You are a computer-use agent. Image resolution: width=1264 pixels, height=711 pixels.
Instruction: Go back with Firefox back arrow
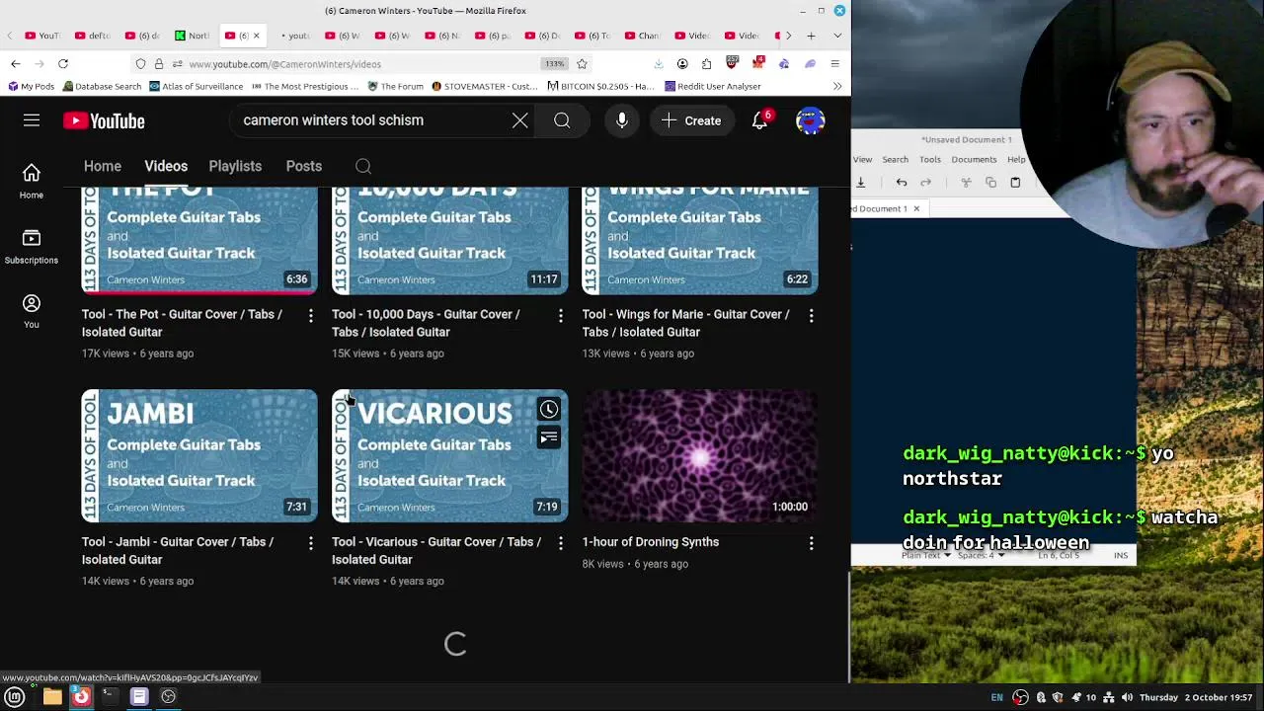[x=16, y=63]
